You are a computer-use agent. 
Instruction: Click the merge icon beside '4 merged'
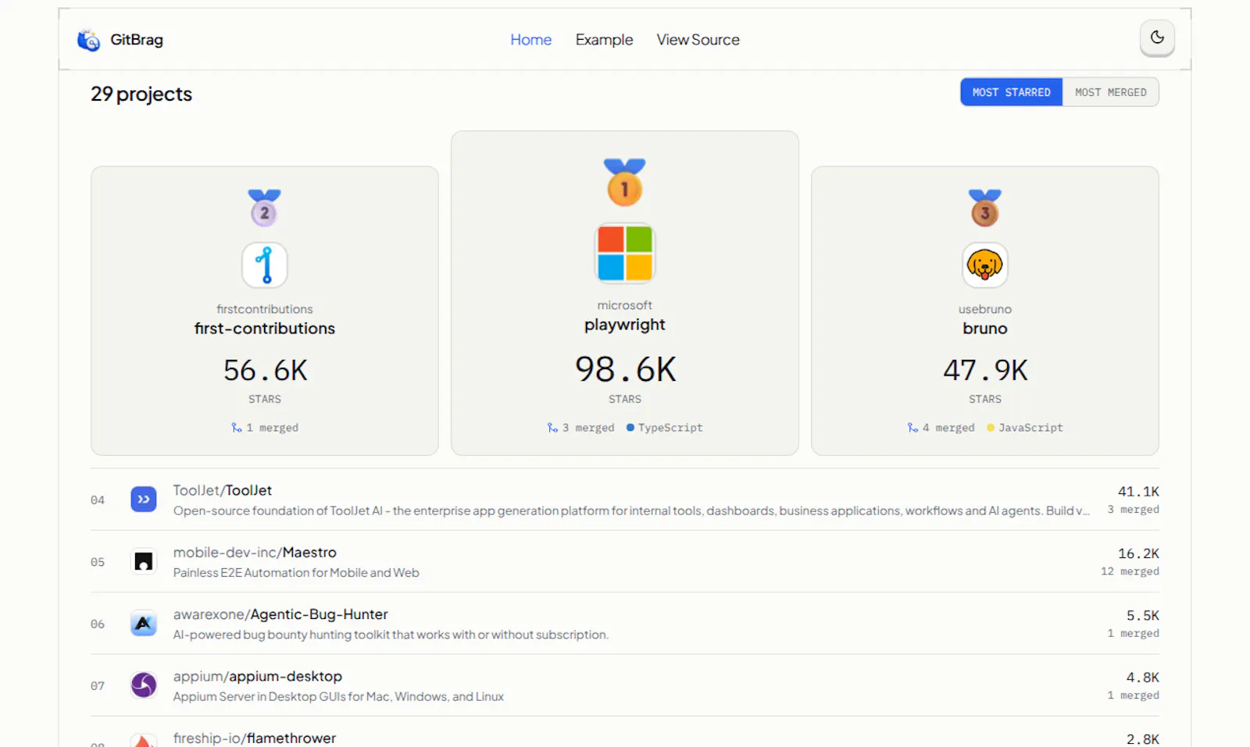point(912,428)
